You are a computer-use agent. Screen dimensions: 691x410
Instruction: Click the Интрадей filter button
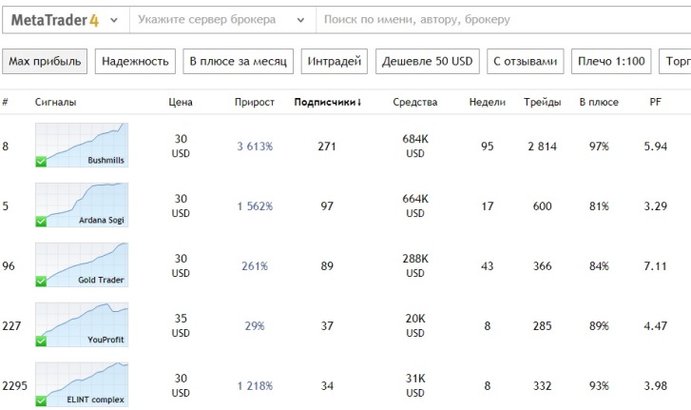335,62
